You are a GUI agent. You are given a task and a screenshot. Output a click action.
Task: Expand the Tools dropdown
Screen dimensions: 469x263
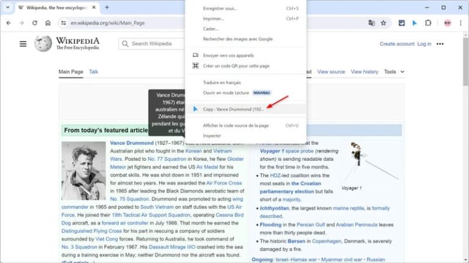394,72
